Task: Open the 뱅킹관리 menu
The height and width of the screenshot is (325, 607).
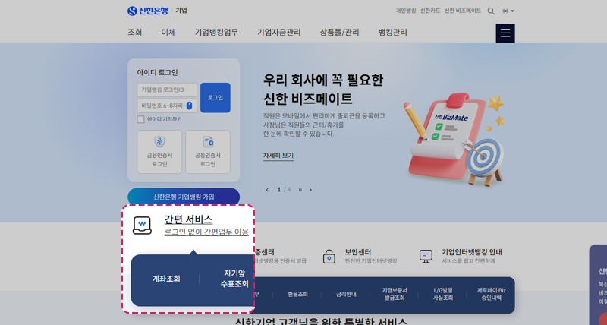Action: 392,33
